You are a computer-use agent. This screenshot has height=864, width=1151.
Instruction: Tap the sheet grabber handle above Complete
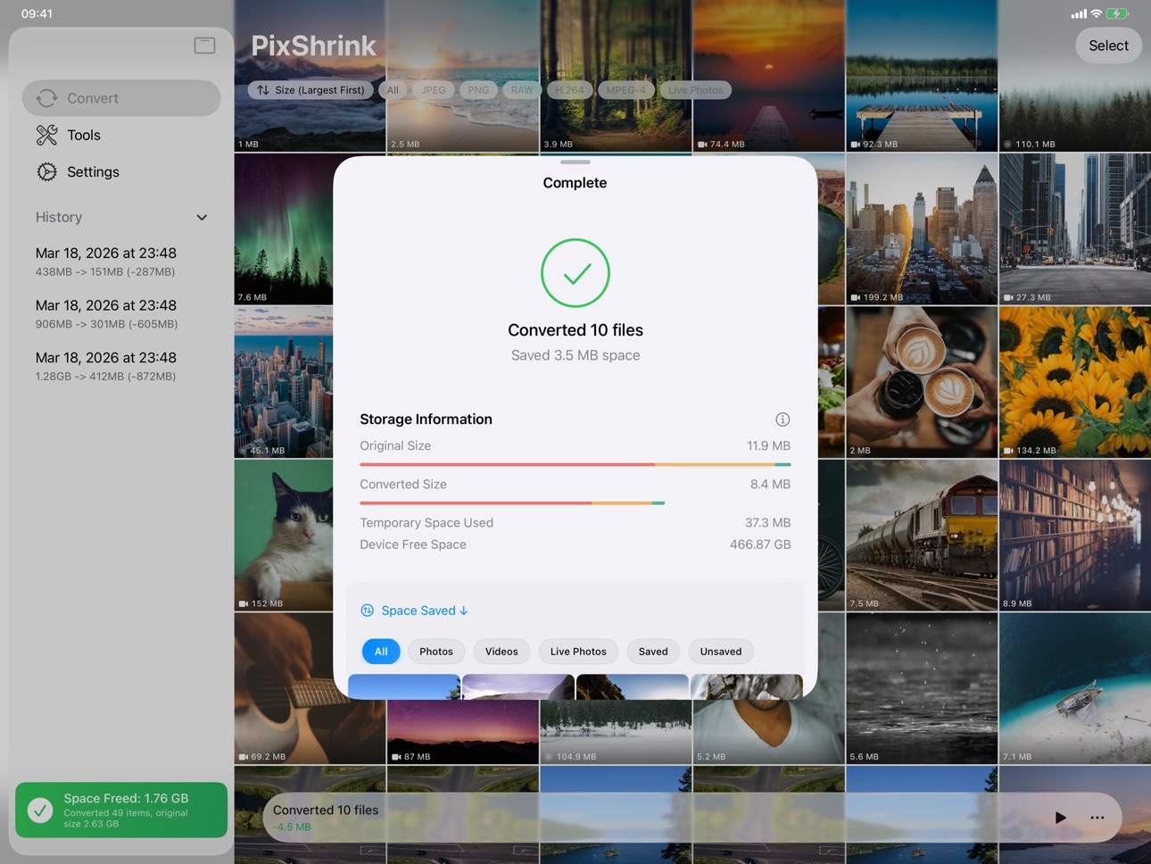575,162
